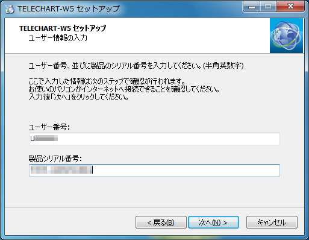Focus the ユーザー番号 input field
Viewport: 309px width, 240px height.
tap(154, 139)
